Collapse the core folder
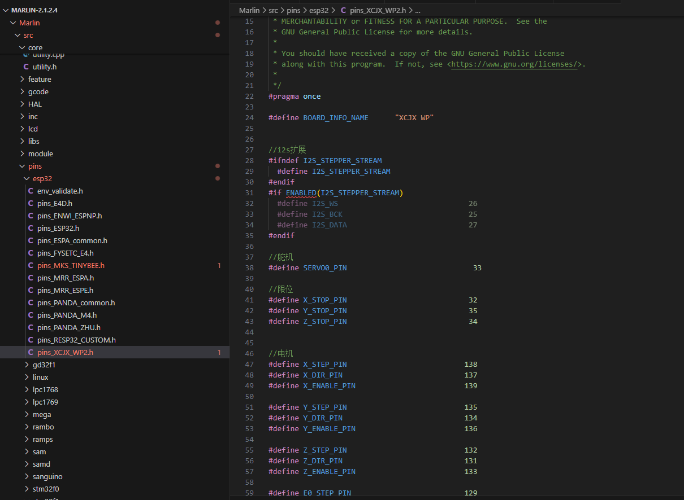The width and height of the screenshot is (684, 500). 23,47
